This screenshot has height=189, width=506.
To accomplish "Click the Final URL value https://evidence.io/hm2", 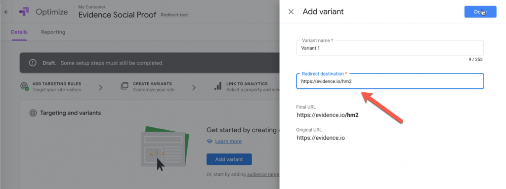I will (x=328, y=114).
